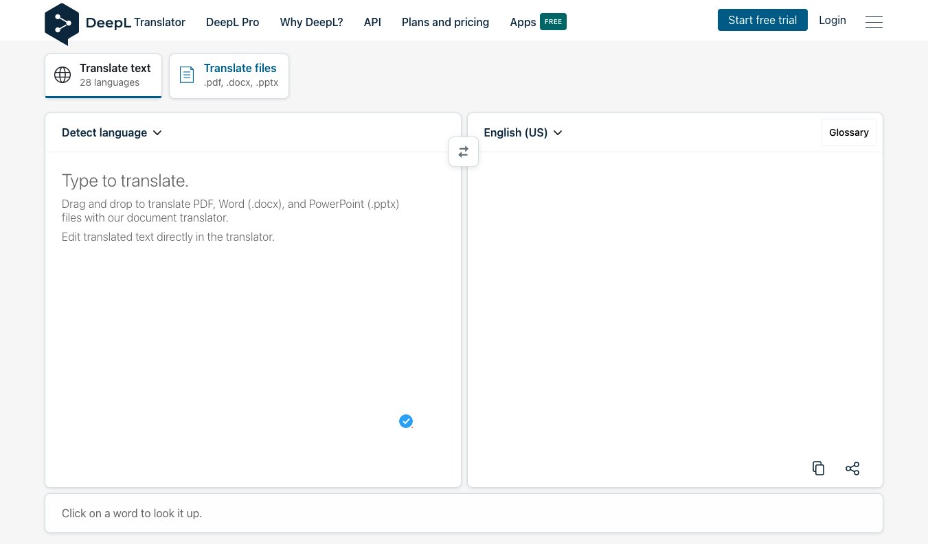Viewport: 928px width, 544px height.
Task: Open the Apps menu item
Action: 523,22
